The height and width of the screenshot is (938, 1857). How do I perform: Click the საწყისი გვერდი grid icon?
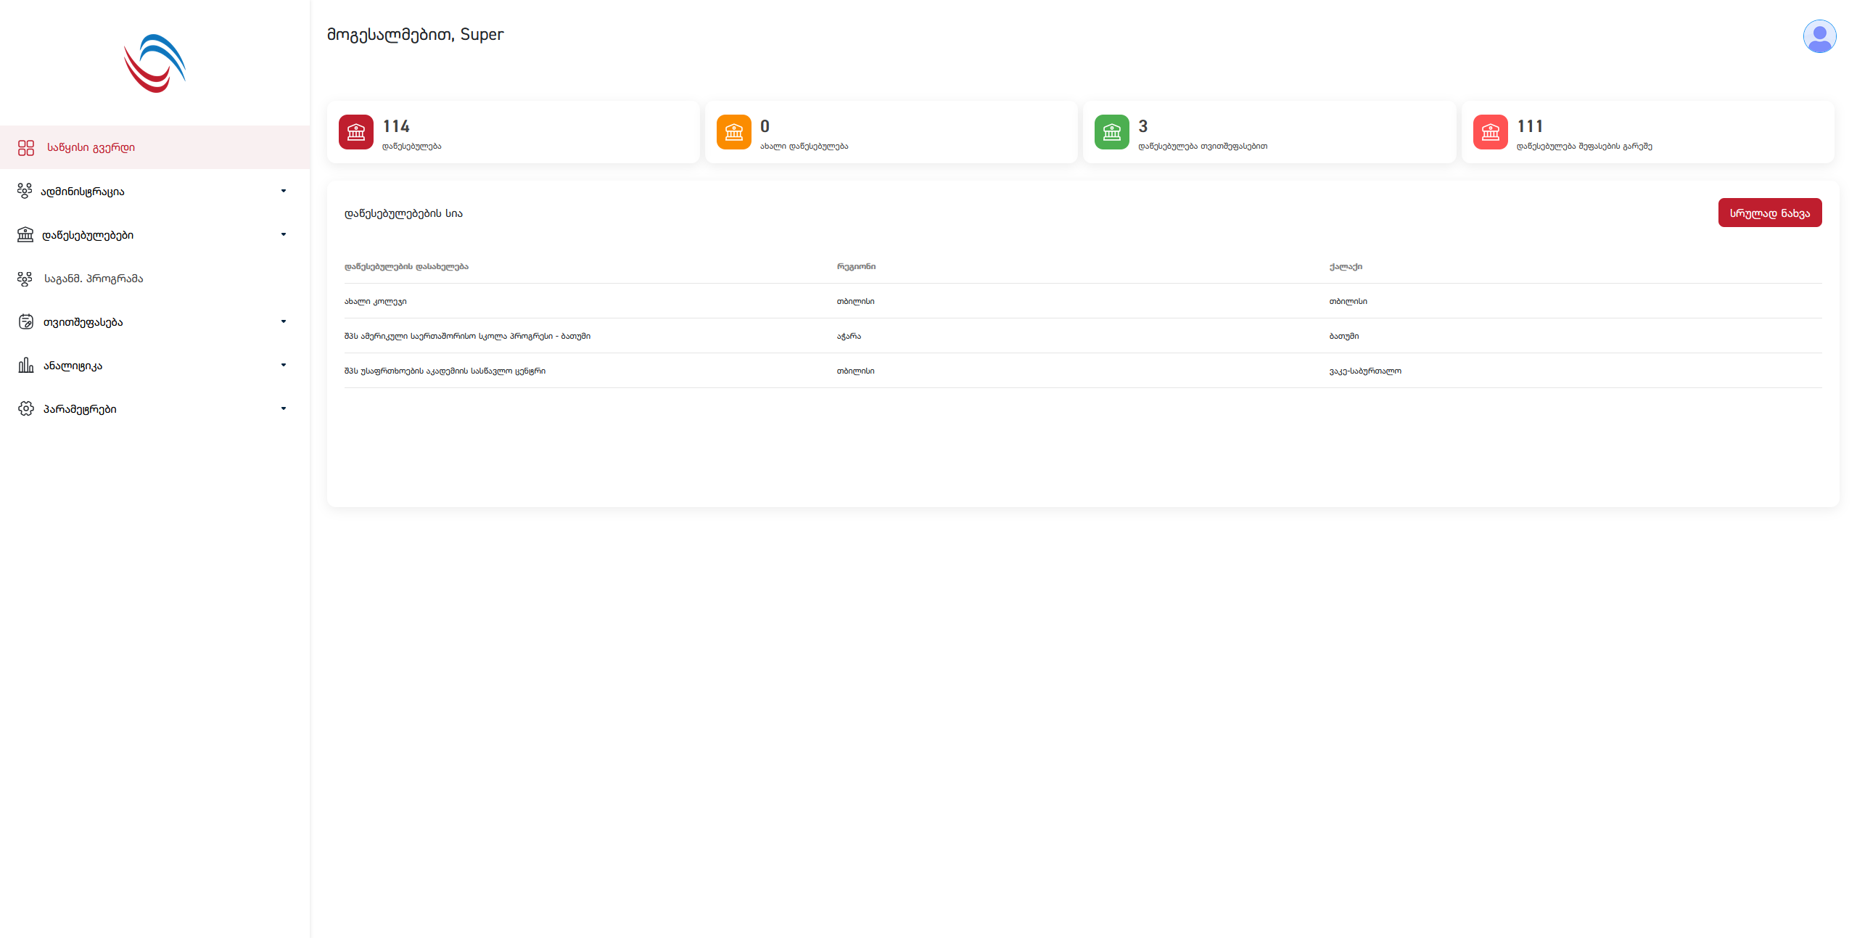[x=26, y=148]
